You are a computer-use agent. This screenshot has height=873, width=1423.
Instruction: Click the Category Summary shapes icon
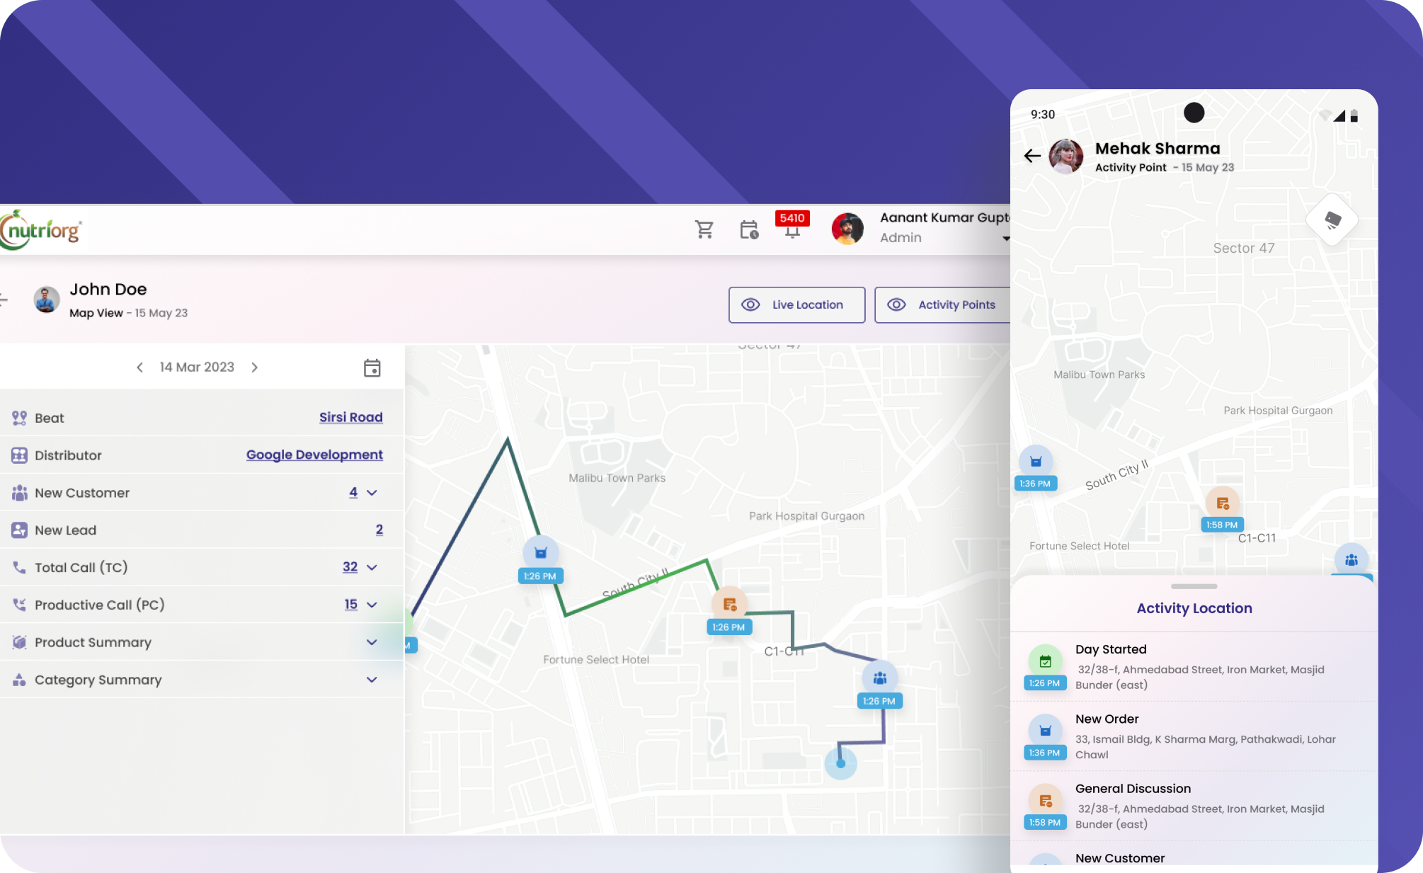(x=19, y=680)
